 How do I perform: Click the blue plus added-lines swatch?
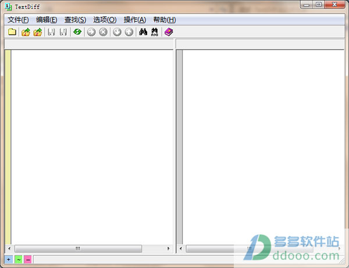tap(9, 259)
